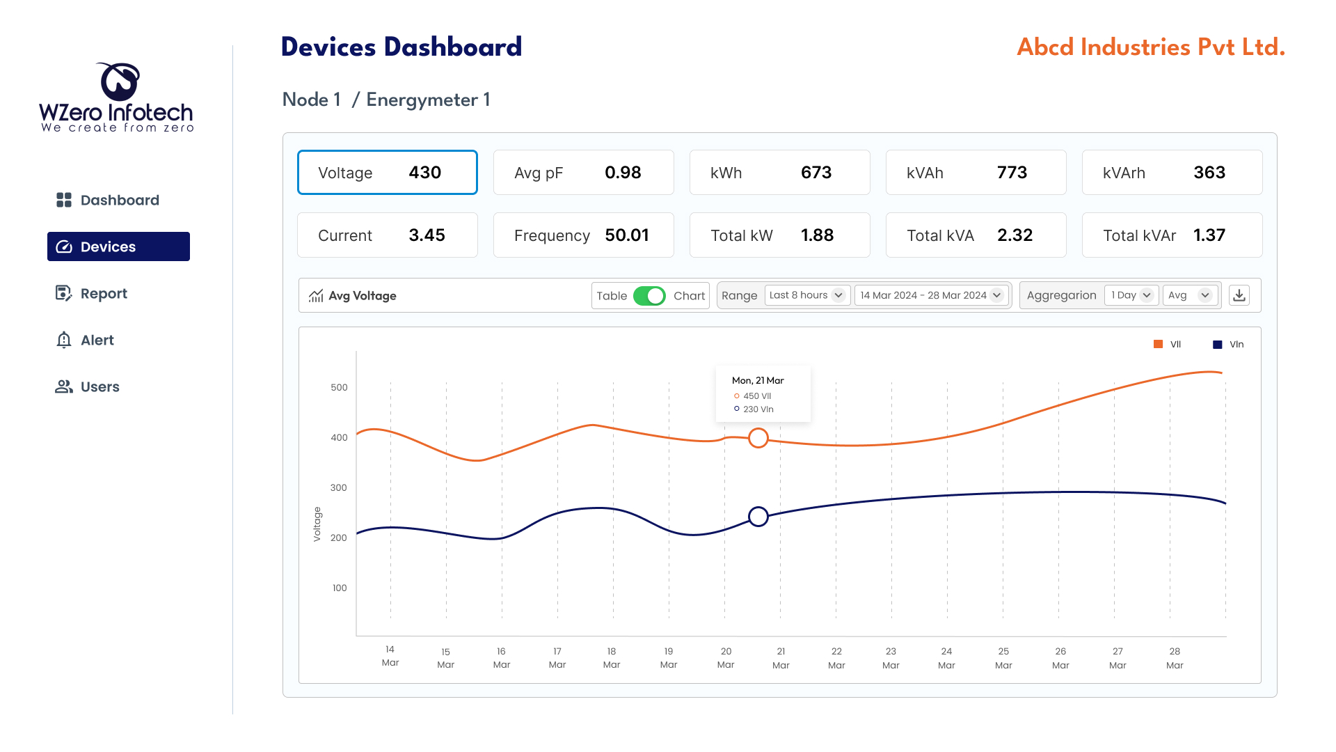1336x752 pixels.
Task: Click the 28 Mar axis label
Action: pyautogui.click(x=1175, y=658)
